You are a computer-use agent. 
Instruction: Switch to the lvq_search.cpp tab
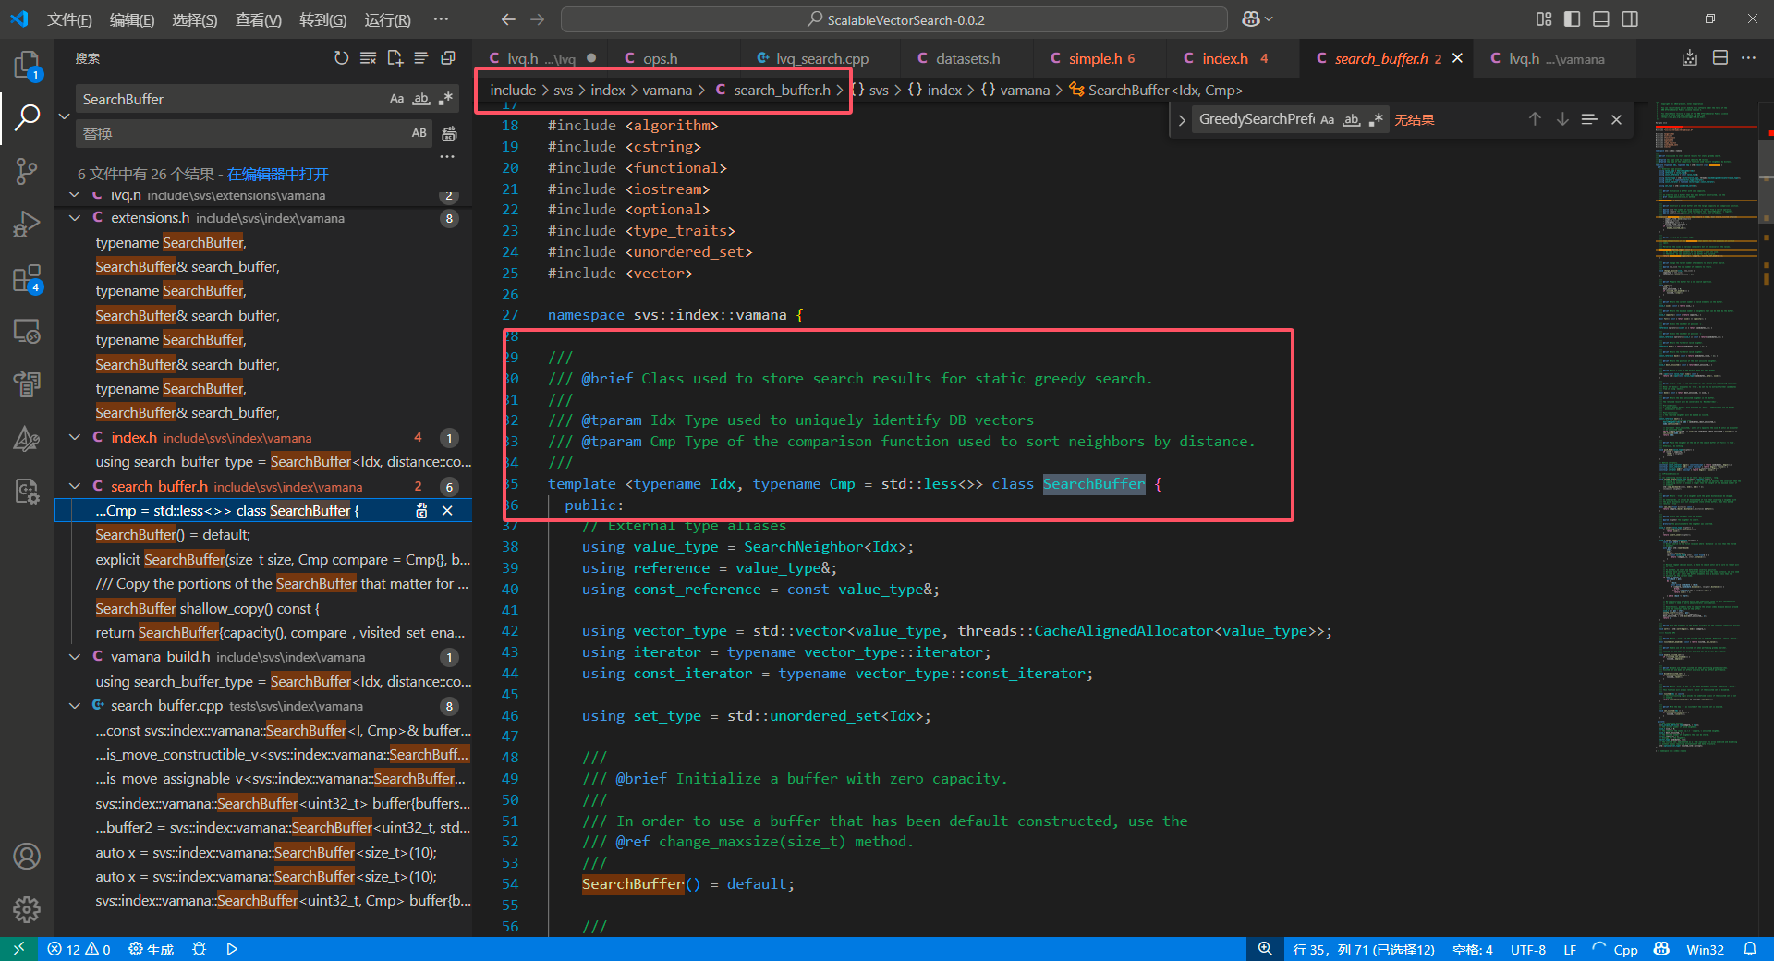(820, 58)
